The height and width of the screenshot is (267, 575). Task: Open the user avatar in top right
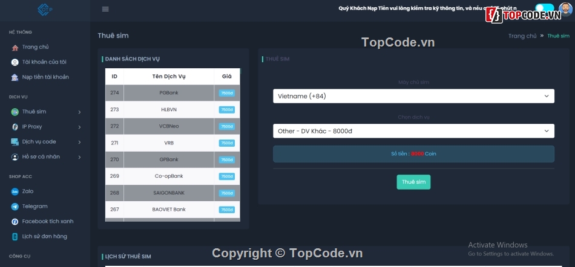click(565, 10)
